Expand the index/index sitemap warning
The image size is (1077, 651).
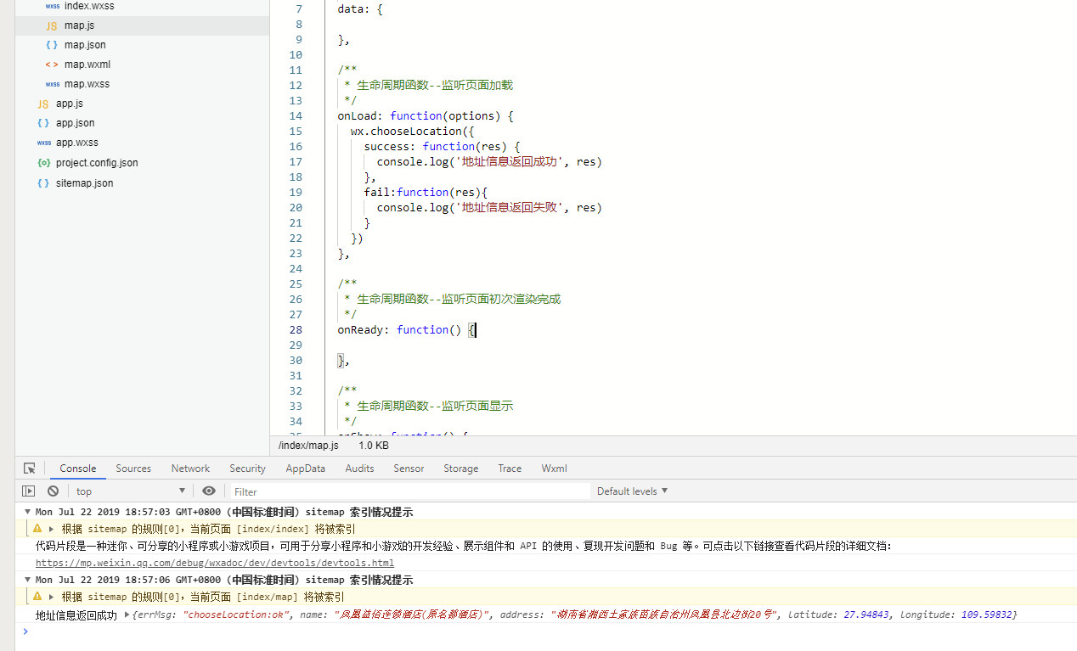[x=51, y=529]
